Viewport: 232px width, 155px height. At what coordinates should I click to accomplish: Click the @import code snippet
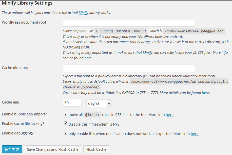(92, 115)
